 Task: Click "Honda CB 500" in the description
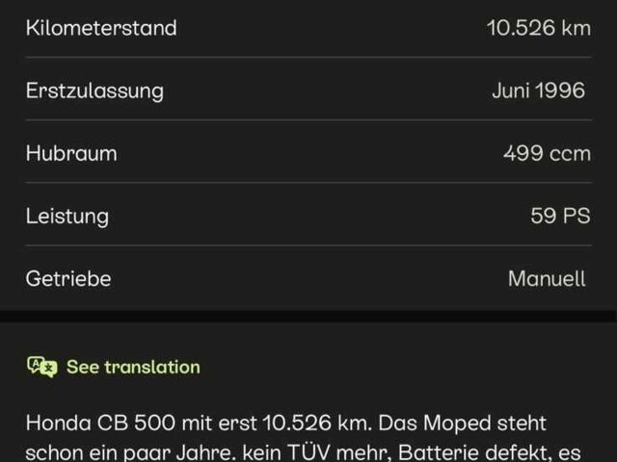click(89, 423)
